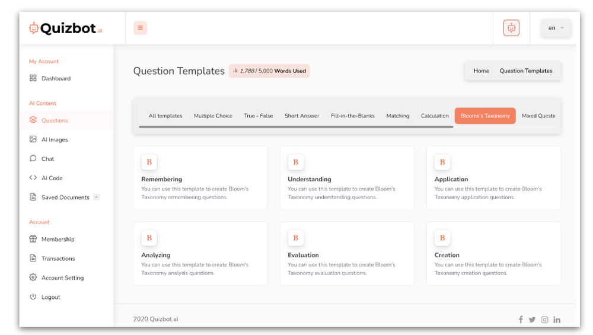Open the robot assistant icon in header
This screenshot has height=335, width=593.
(x=511, y=28)
